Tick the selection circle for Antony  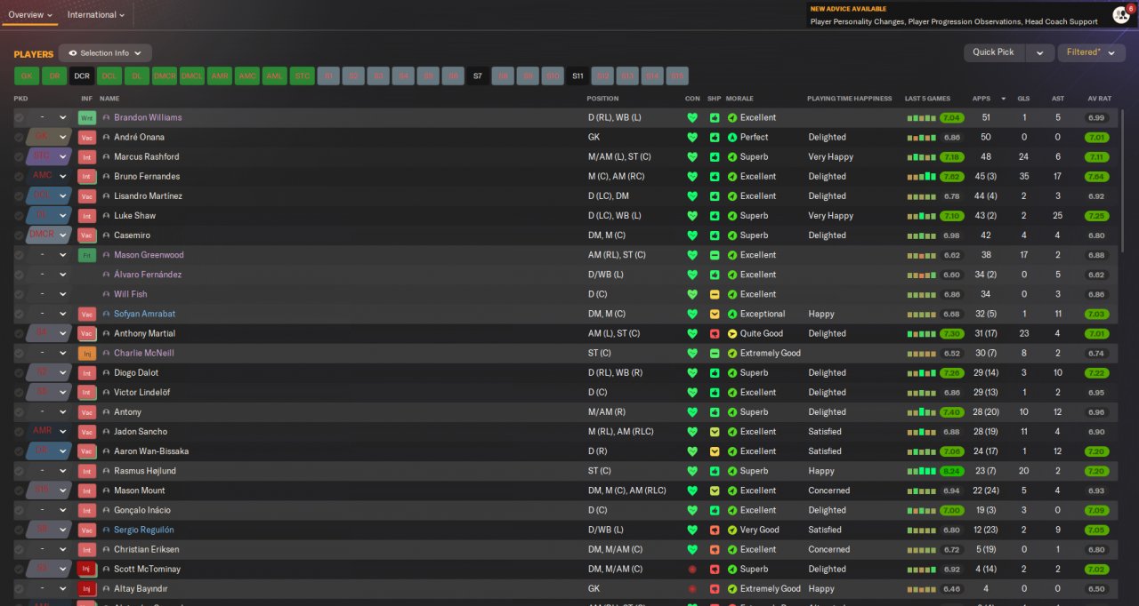pos(19,412)
